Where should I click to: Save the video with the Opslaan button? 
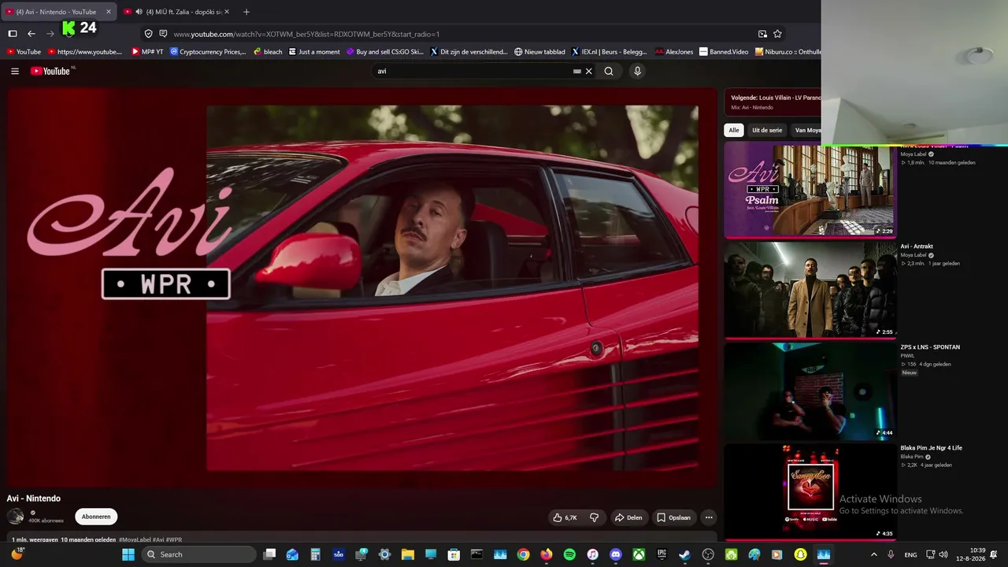pos(674,517)
